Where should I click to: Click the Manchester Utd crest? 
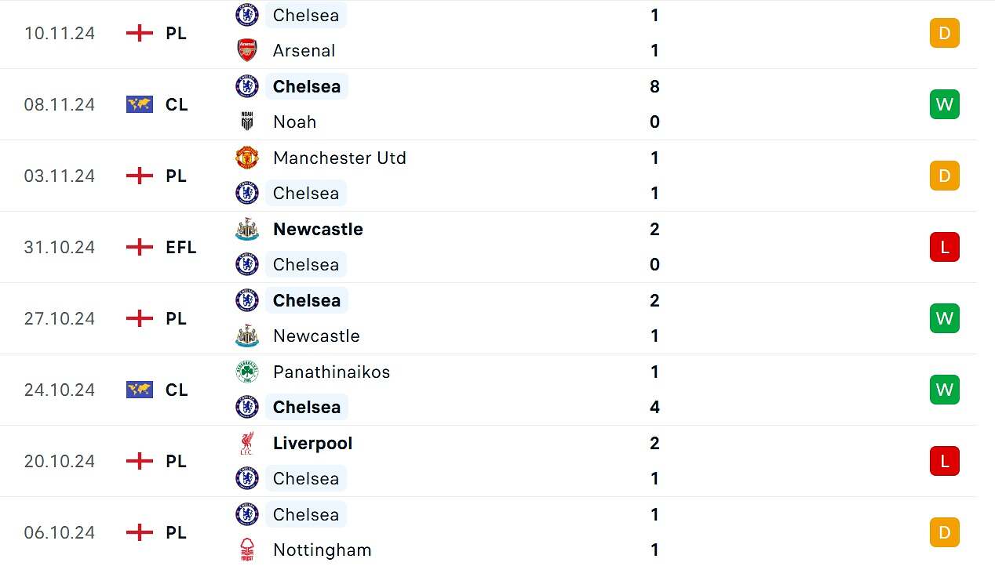point(247,158)
